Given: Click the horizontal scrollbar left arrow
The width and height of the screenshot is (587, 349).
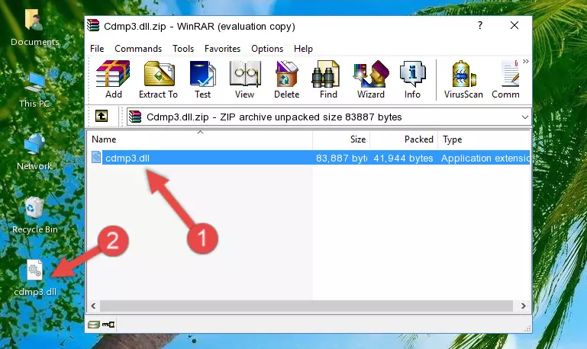Looking at the screenshot, I should 94,306.
